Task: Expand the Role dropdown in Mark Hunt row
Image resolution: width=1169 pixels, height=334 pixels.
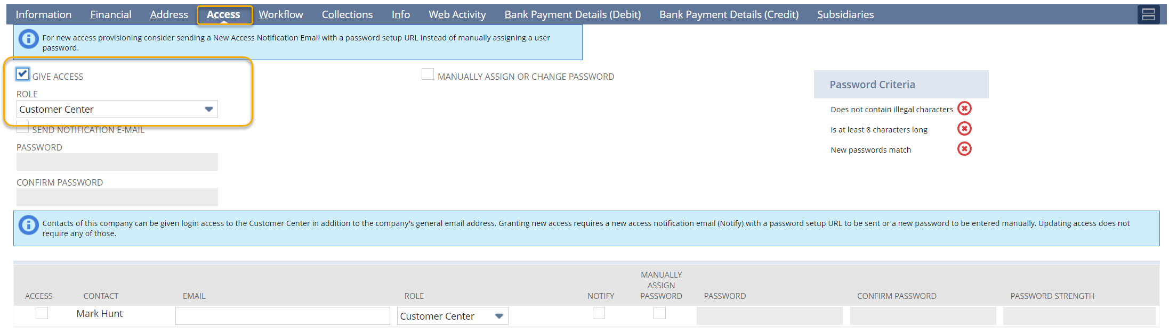Action: tap(499, 316)
